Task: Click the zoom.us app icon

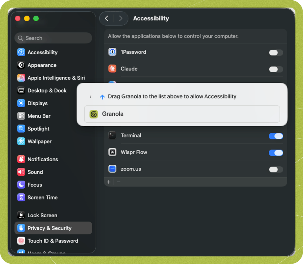Action: (x=112, y=169)
